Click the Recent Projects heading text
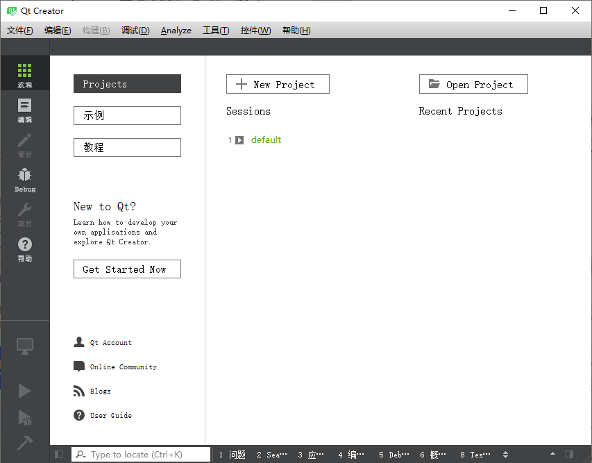The height and width of the screenshot is (463, 592). tap(461, 111)
